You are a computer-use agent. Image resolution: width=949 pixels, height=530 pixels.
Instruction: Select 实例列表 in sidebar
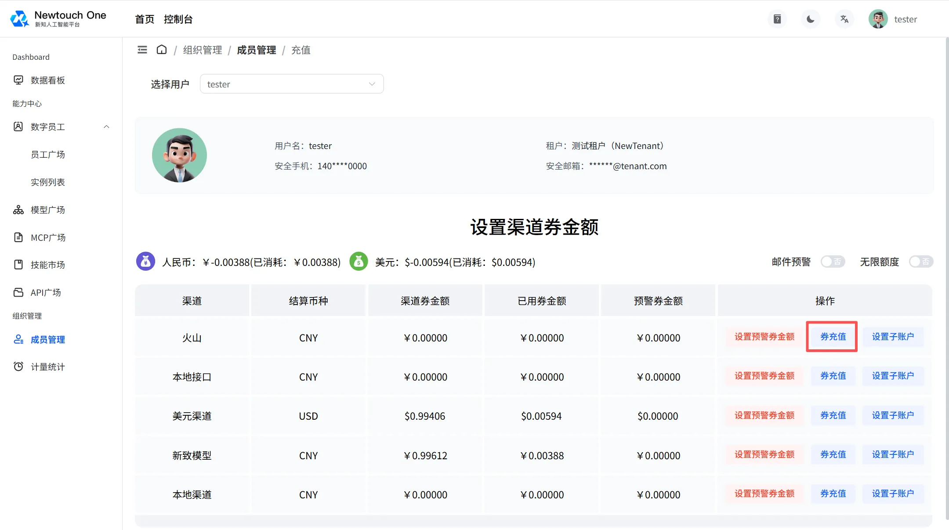48,182
